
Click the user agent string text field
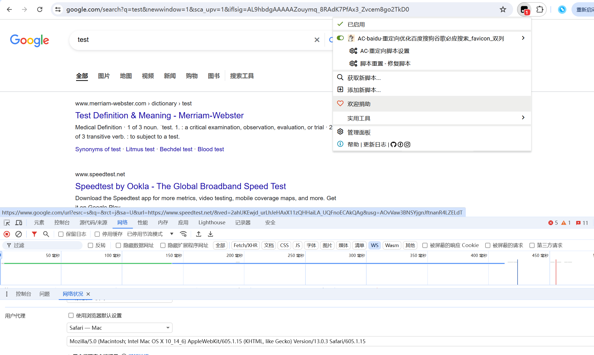pos(330,341)
